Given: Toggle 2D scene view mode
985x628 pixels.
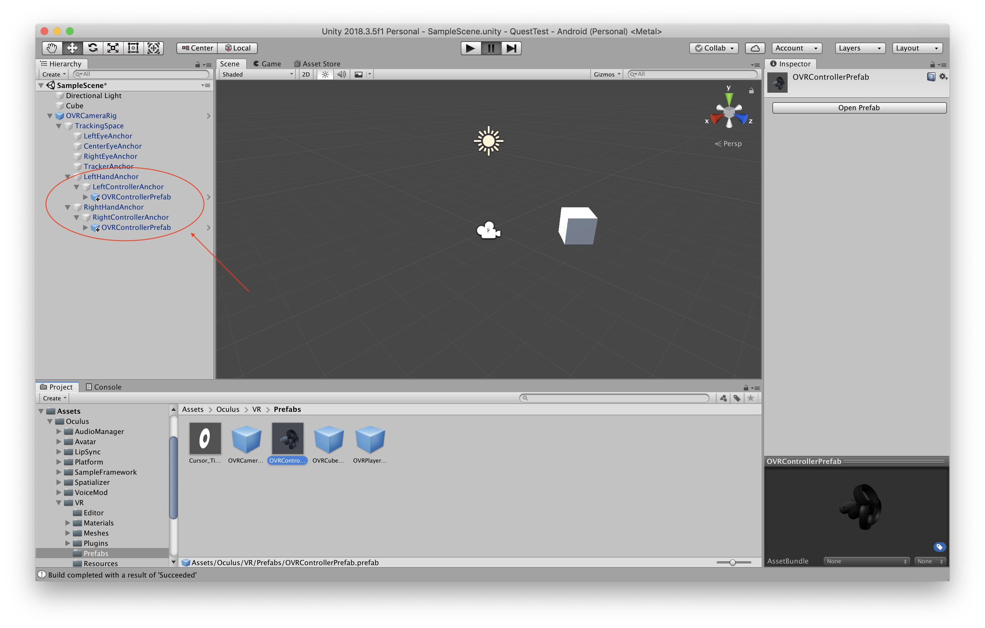Looking at the screenshot, I should (306, 75).
